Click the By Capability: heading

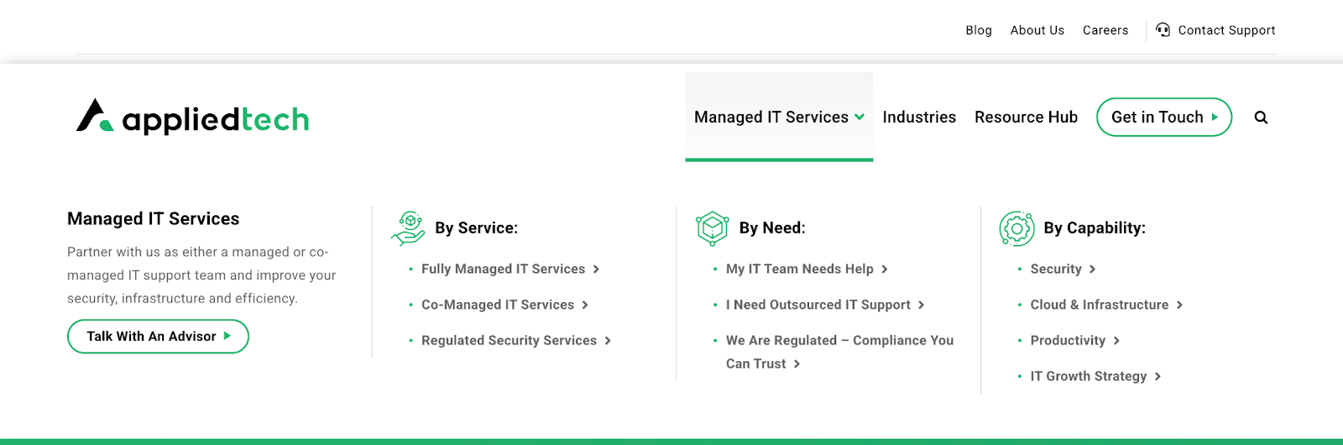click(1095, 228)
